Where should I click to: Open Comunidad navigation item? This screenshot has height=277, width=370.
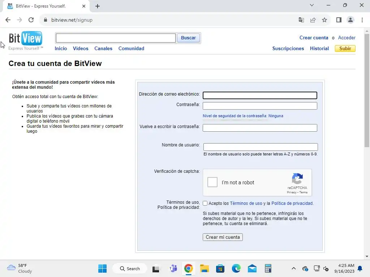pos(131,49)
